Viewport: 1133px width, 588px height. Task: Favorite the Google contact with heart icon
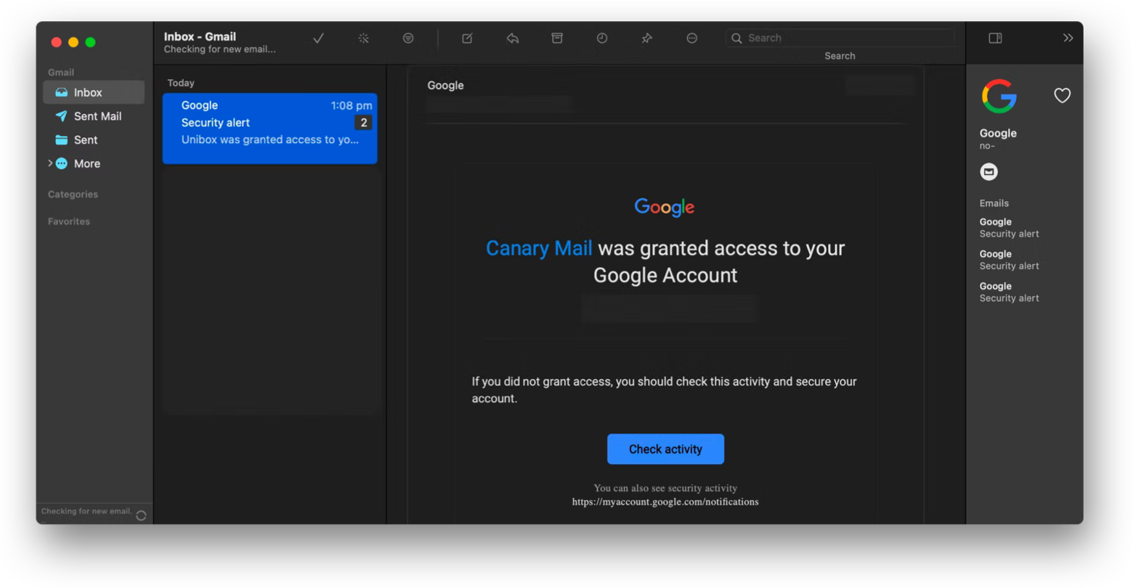(1062, 95)
